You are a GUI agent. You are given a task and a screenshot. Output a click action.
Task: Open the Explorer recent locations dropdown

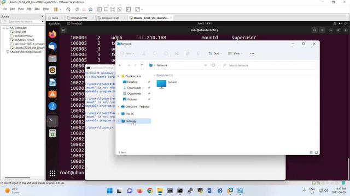pyautogui.click(x=135, y=65)
